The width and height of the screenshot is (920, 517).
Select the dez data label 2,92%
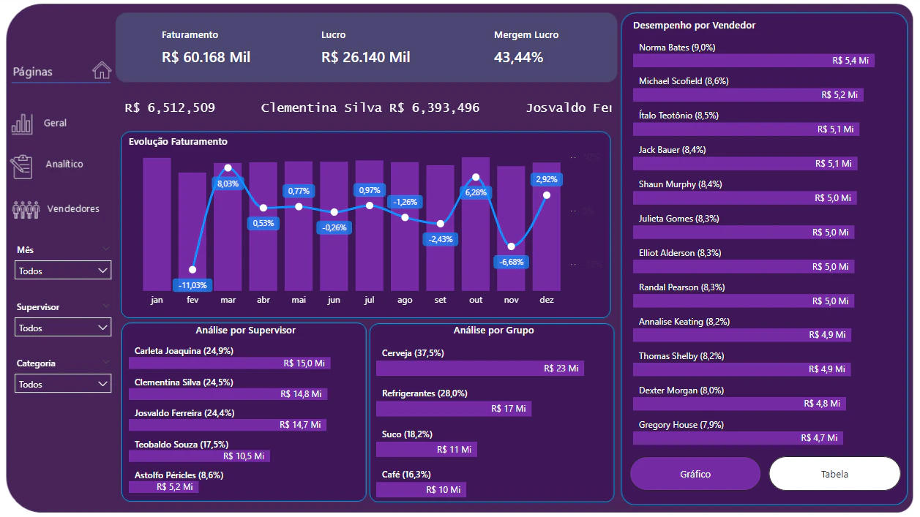point(547,179)
